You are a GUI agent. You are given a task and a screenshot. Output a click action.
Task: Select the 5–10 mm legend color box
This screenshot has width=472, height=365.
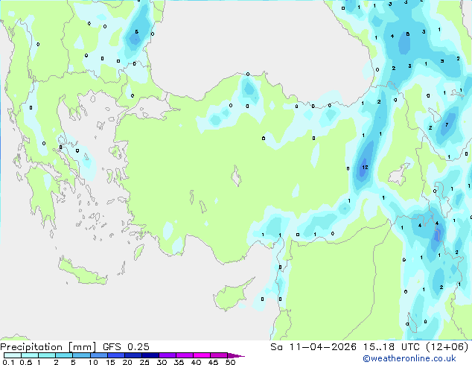pyautogui.click(x=81, y=355)
